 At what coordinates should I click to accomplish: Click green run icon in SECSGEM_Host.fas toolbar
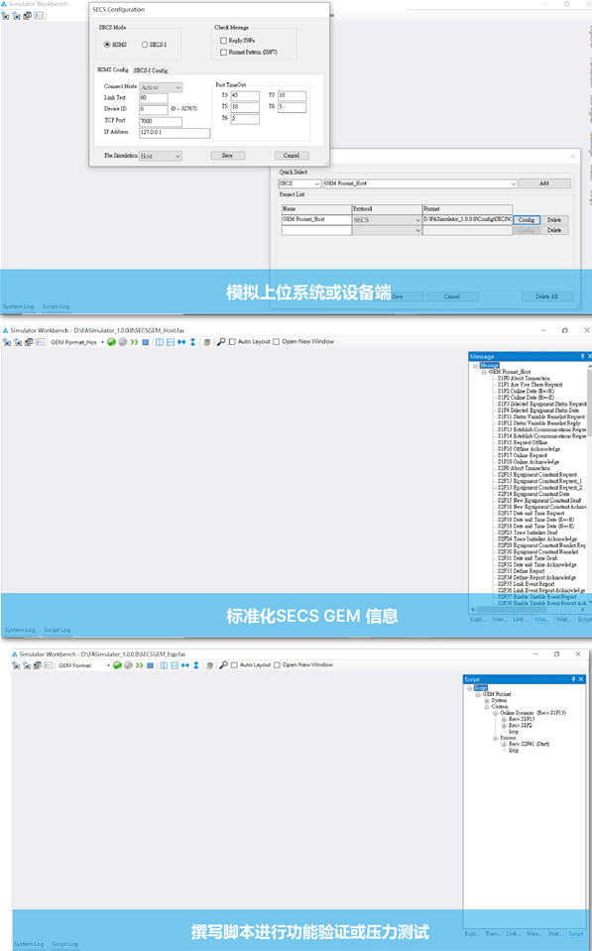coord(112,342)
